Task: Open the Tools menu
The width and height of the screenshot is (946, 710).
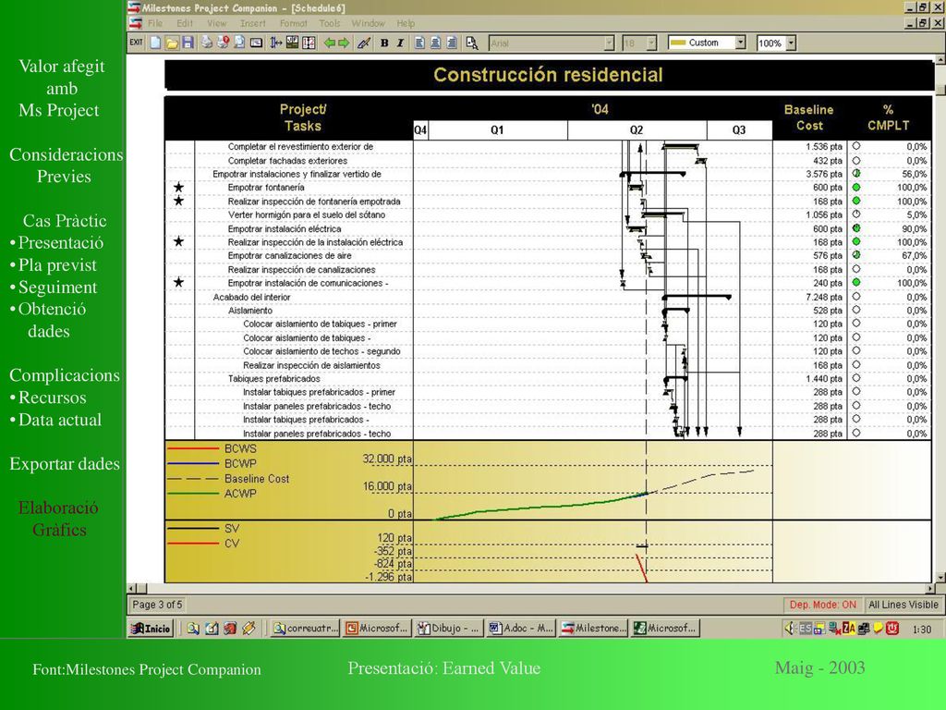Action: [330, 23]
